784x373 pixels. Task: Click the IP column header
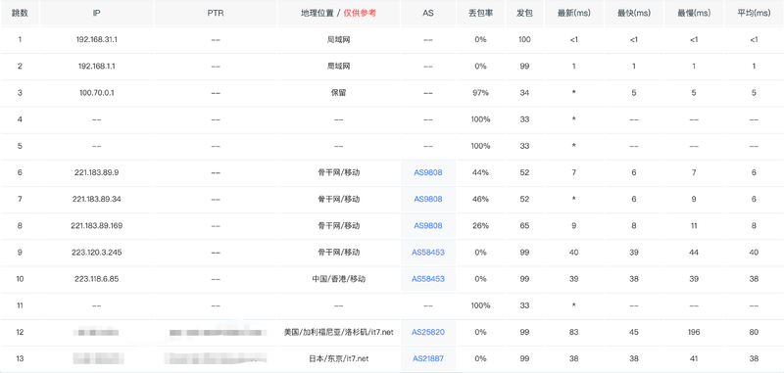tap(96, 14)
